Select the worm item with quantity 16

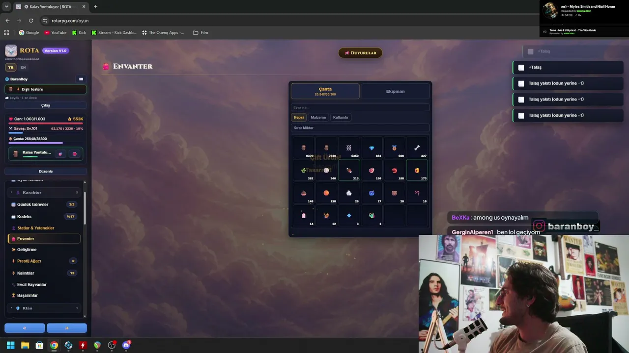click(x=417, y=193)
